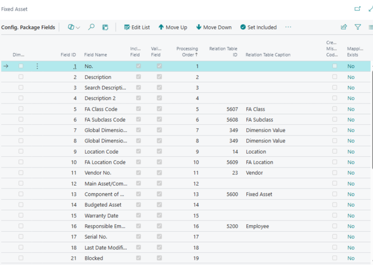This screenshot has width=373, height=265.
Task: Open page in new window icon
Action: pyautogui.click(x=357, y=9)
